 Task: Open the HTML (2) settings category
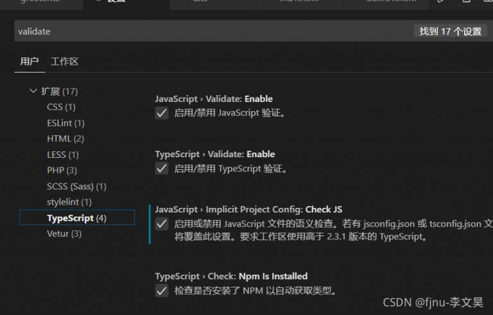pyautogui.click(x=65, y=139)
